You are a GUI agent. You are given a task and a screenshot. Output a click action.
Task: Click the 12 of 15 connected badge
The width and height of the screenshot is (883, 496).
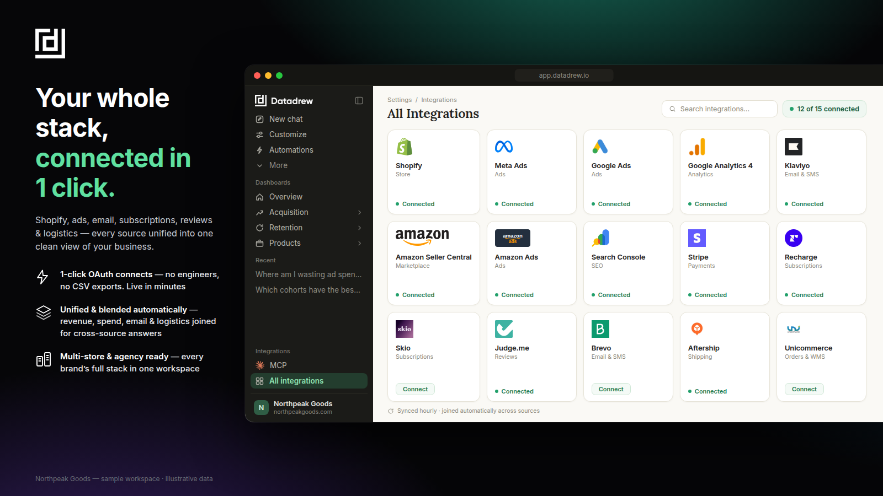(825, 109)
